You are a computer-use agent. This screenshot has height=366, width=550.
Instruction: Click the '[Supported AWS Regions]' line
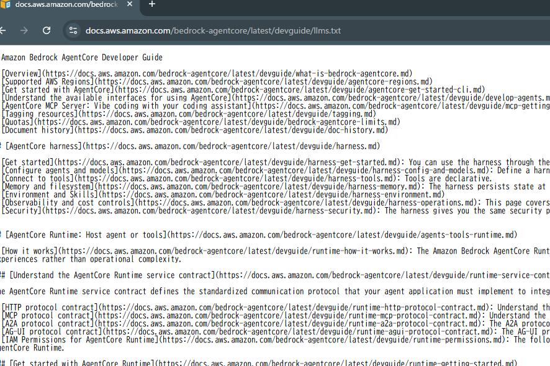pos(217,82)
